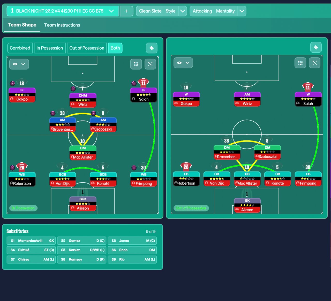Click the goalkeeper shirt numbered 1 above the BGK card

click(x=82, y=192)
